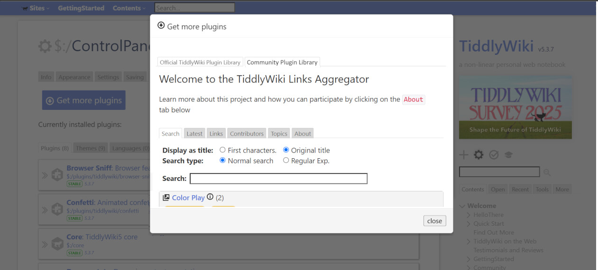Switch to Plugins (8) tab
The image size is (598, 270).
click(55, 148)
